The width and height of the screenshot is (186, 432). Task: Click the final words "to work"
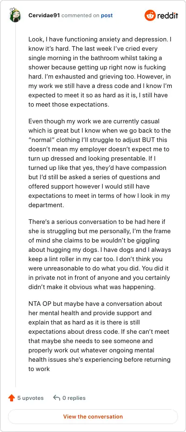(39, 369)
